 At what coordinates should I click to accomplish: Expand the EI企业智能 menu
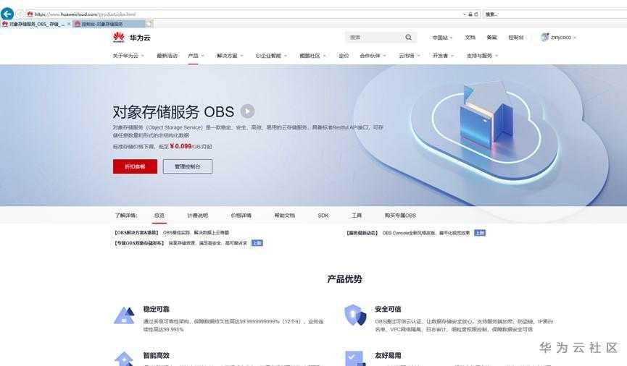[x=272, y=56]
